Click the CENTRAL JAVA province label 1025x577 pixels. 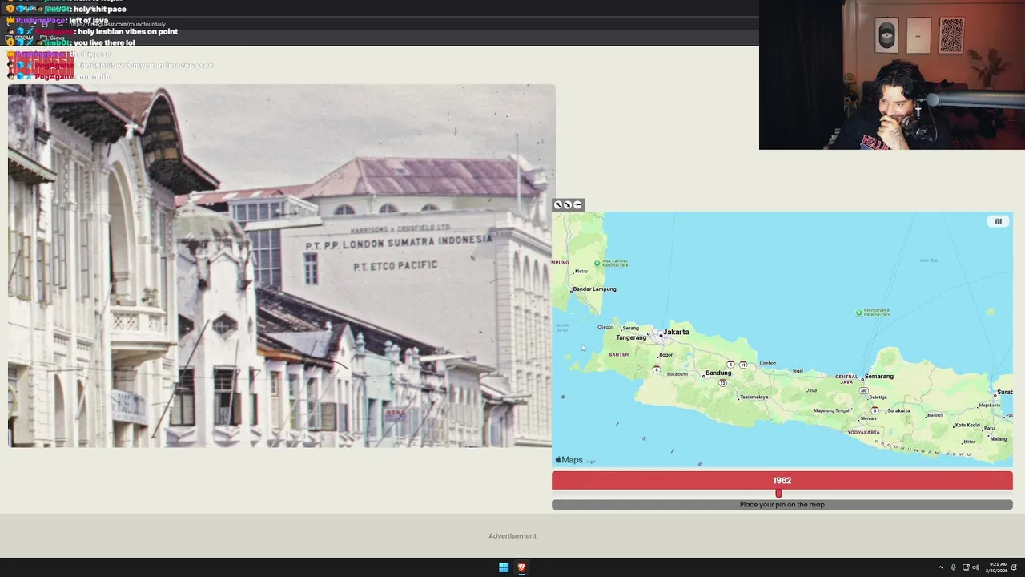[x=846, y=379]
